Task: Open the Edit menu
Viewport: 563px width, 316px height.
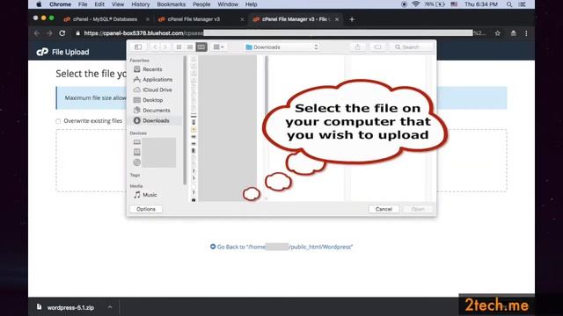Action: tap(99, 4)
